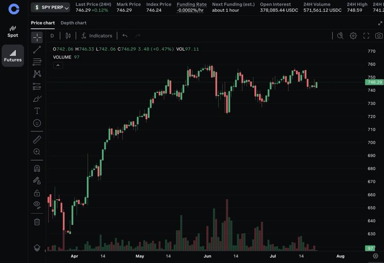Image resolution: width=384 pixels, height=263 pixels.
Task: Click the Index Price 746.24 value
Action: [x=154, y=10]
